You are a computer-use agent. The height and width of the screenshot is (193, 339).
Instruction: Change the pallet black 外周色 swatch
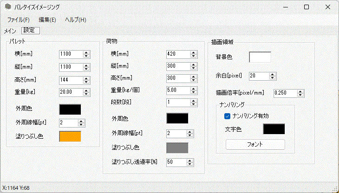pos(70,109)
